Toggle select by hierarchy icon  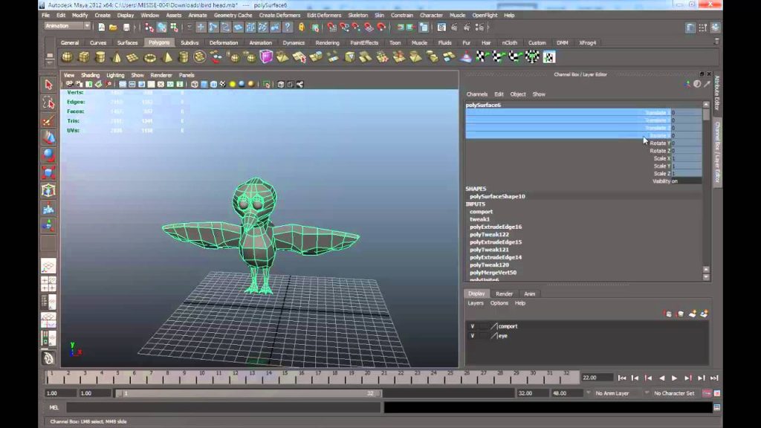coord(149,27)
